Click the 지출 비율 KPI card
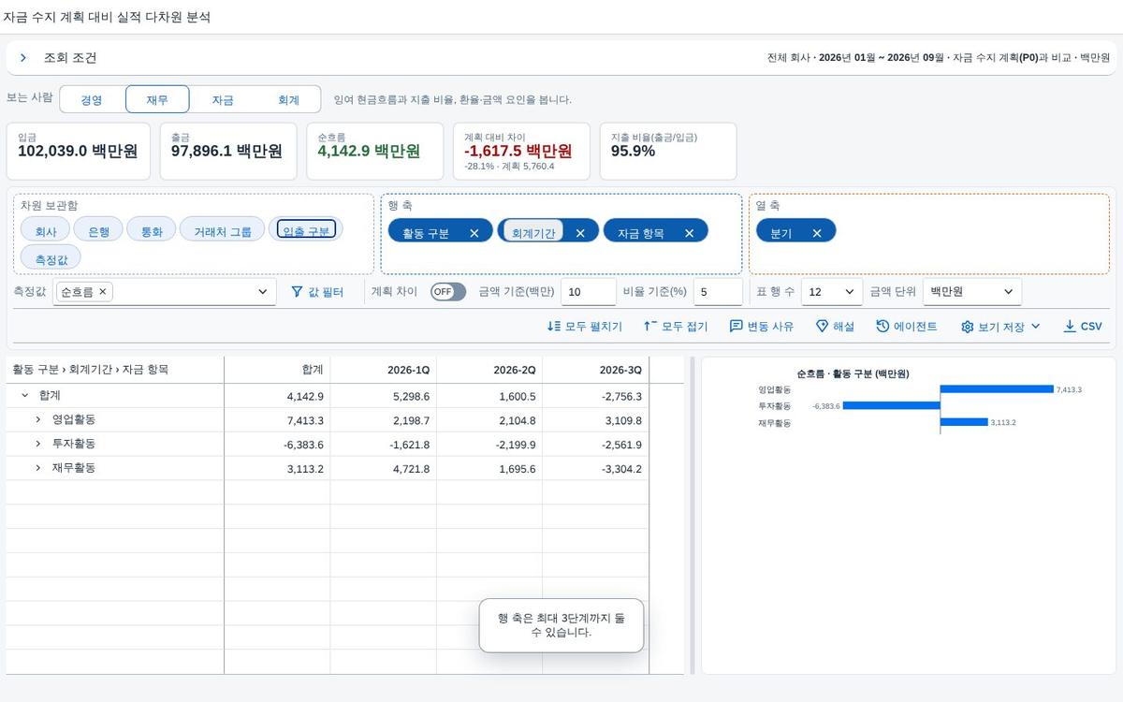 pos(668,151)
